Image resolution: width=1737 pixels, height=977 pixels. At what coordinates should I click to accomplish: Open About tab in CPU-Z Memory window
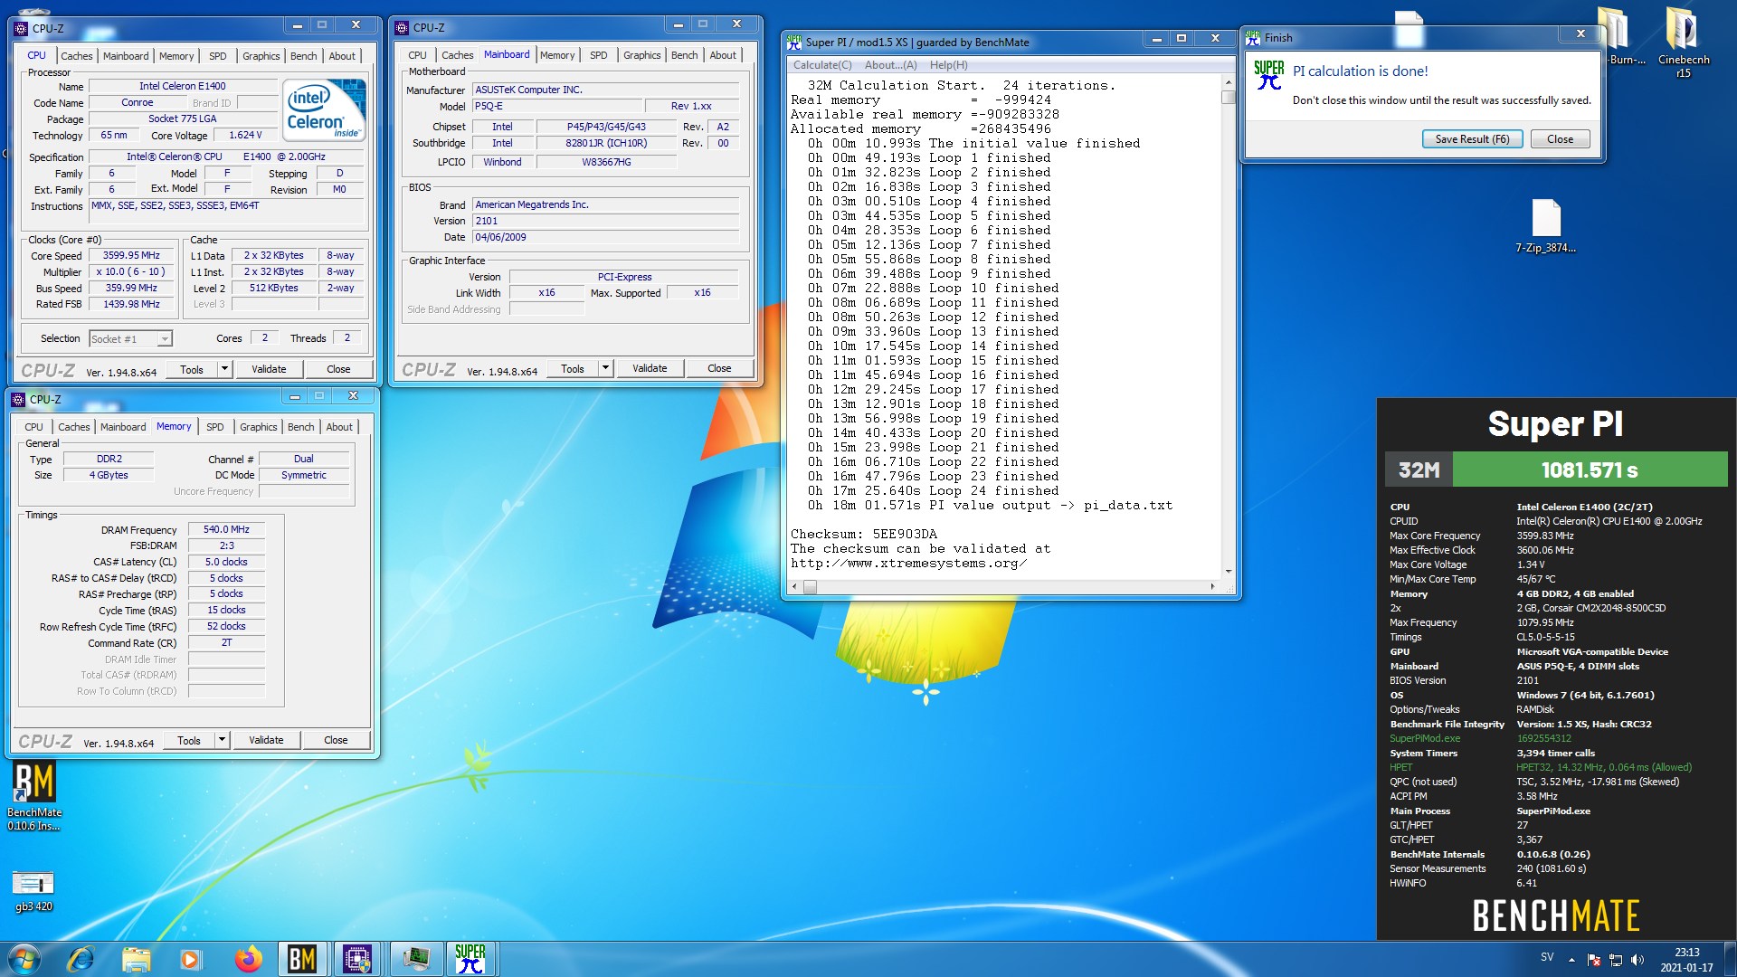pos(339,427)
